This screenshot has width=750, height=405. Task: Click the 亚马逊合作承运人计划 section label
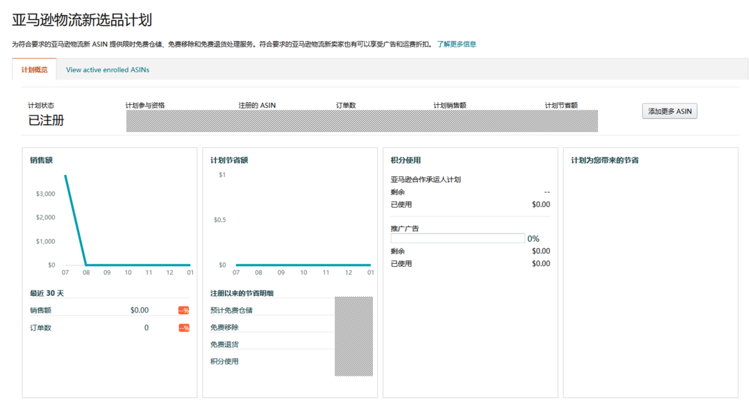(x=426, y=179)
